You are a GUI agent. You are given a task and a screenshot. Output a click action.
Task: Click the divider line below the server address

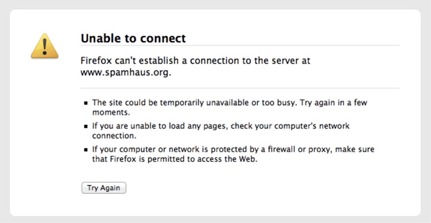(x=240, y=88)
